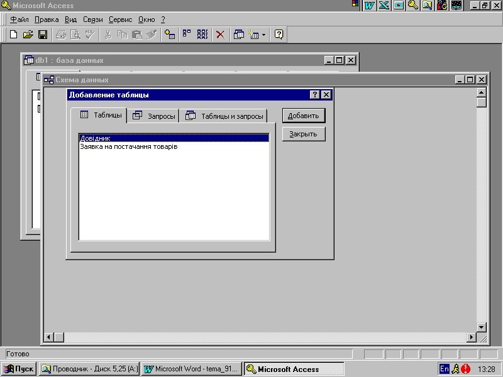503x377 pixels.
Task: Click the Cut scissors icon
Action: pyautogui.click(x=108, y=35)
